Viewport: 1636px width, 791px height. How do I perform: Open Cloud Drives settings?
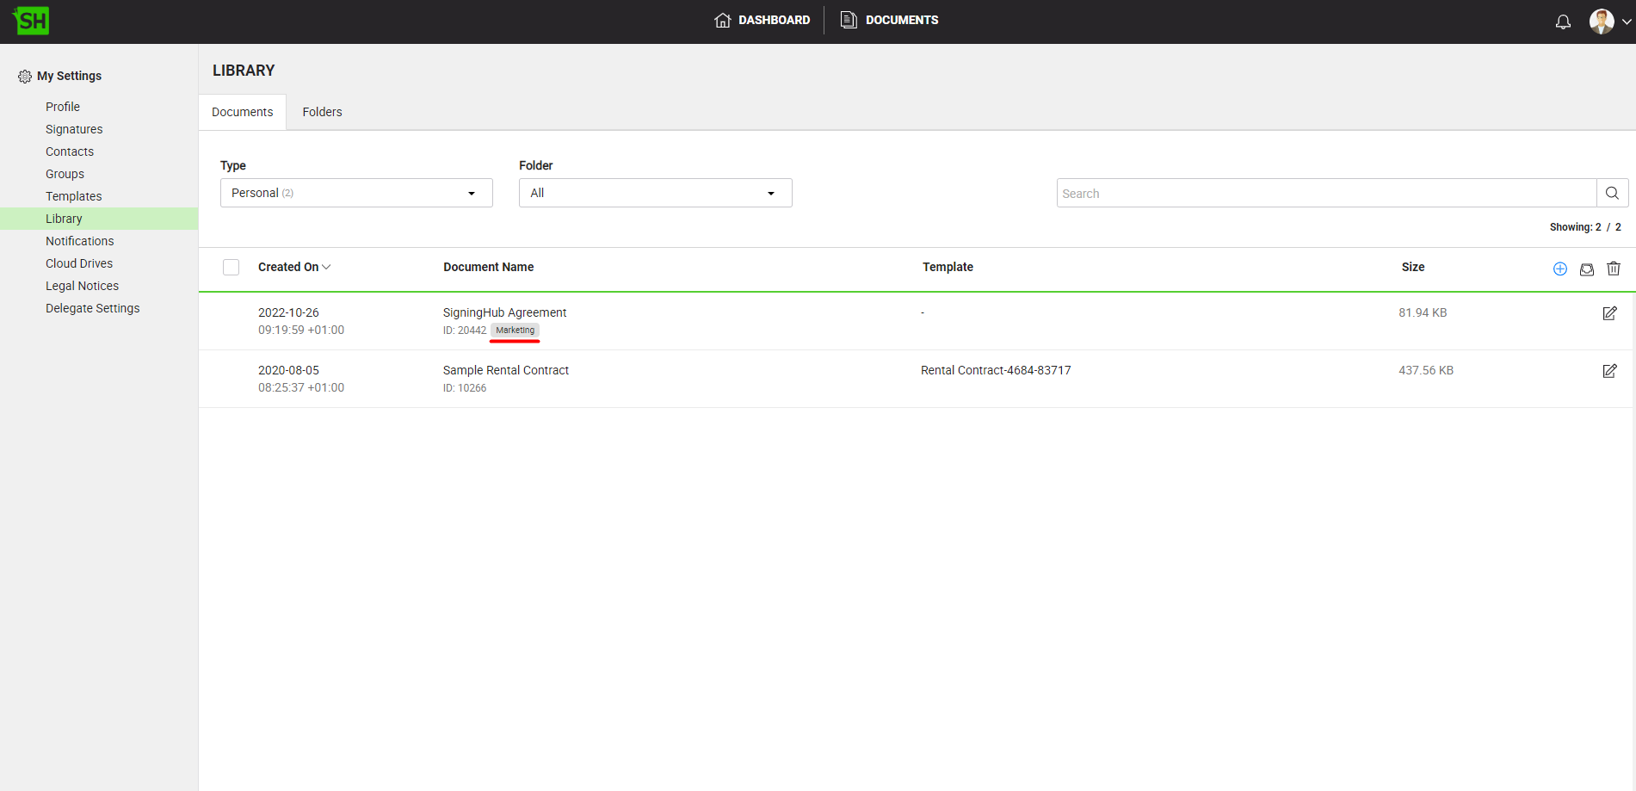79,263
